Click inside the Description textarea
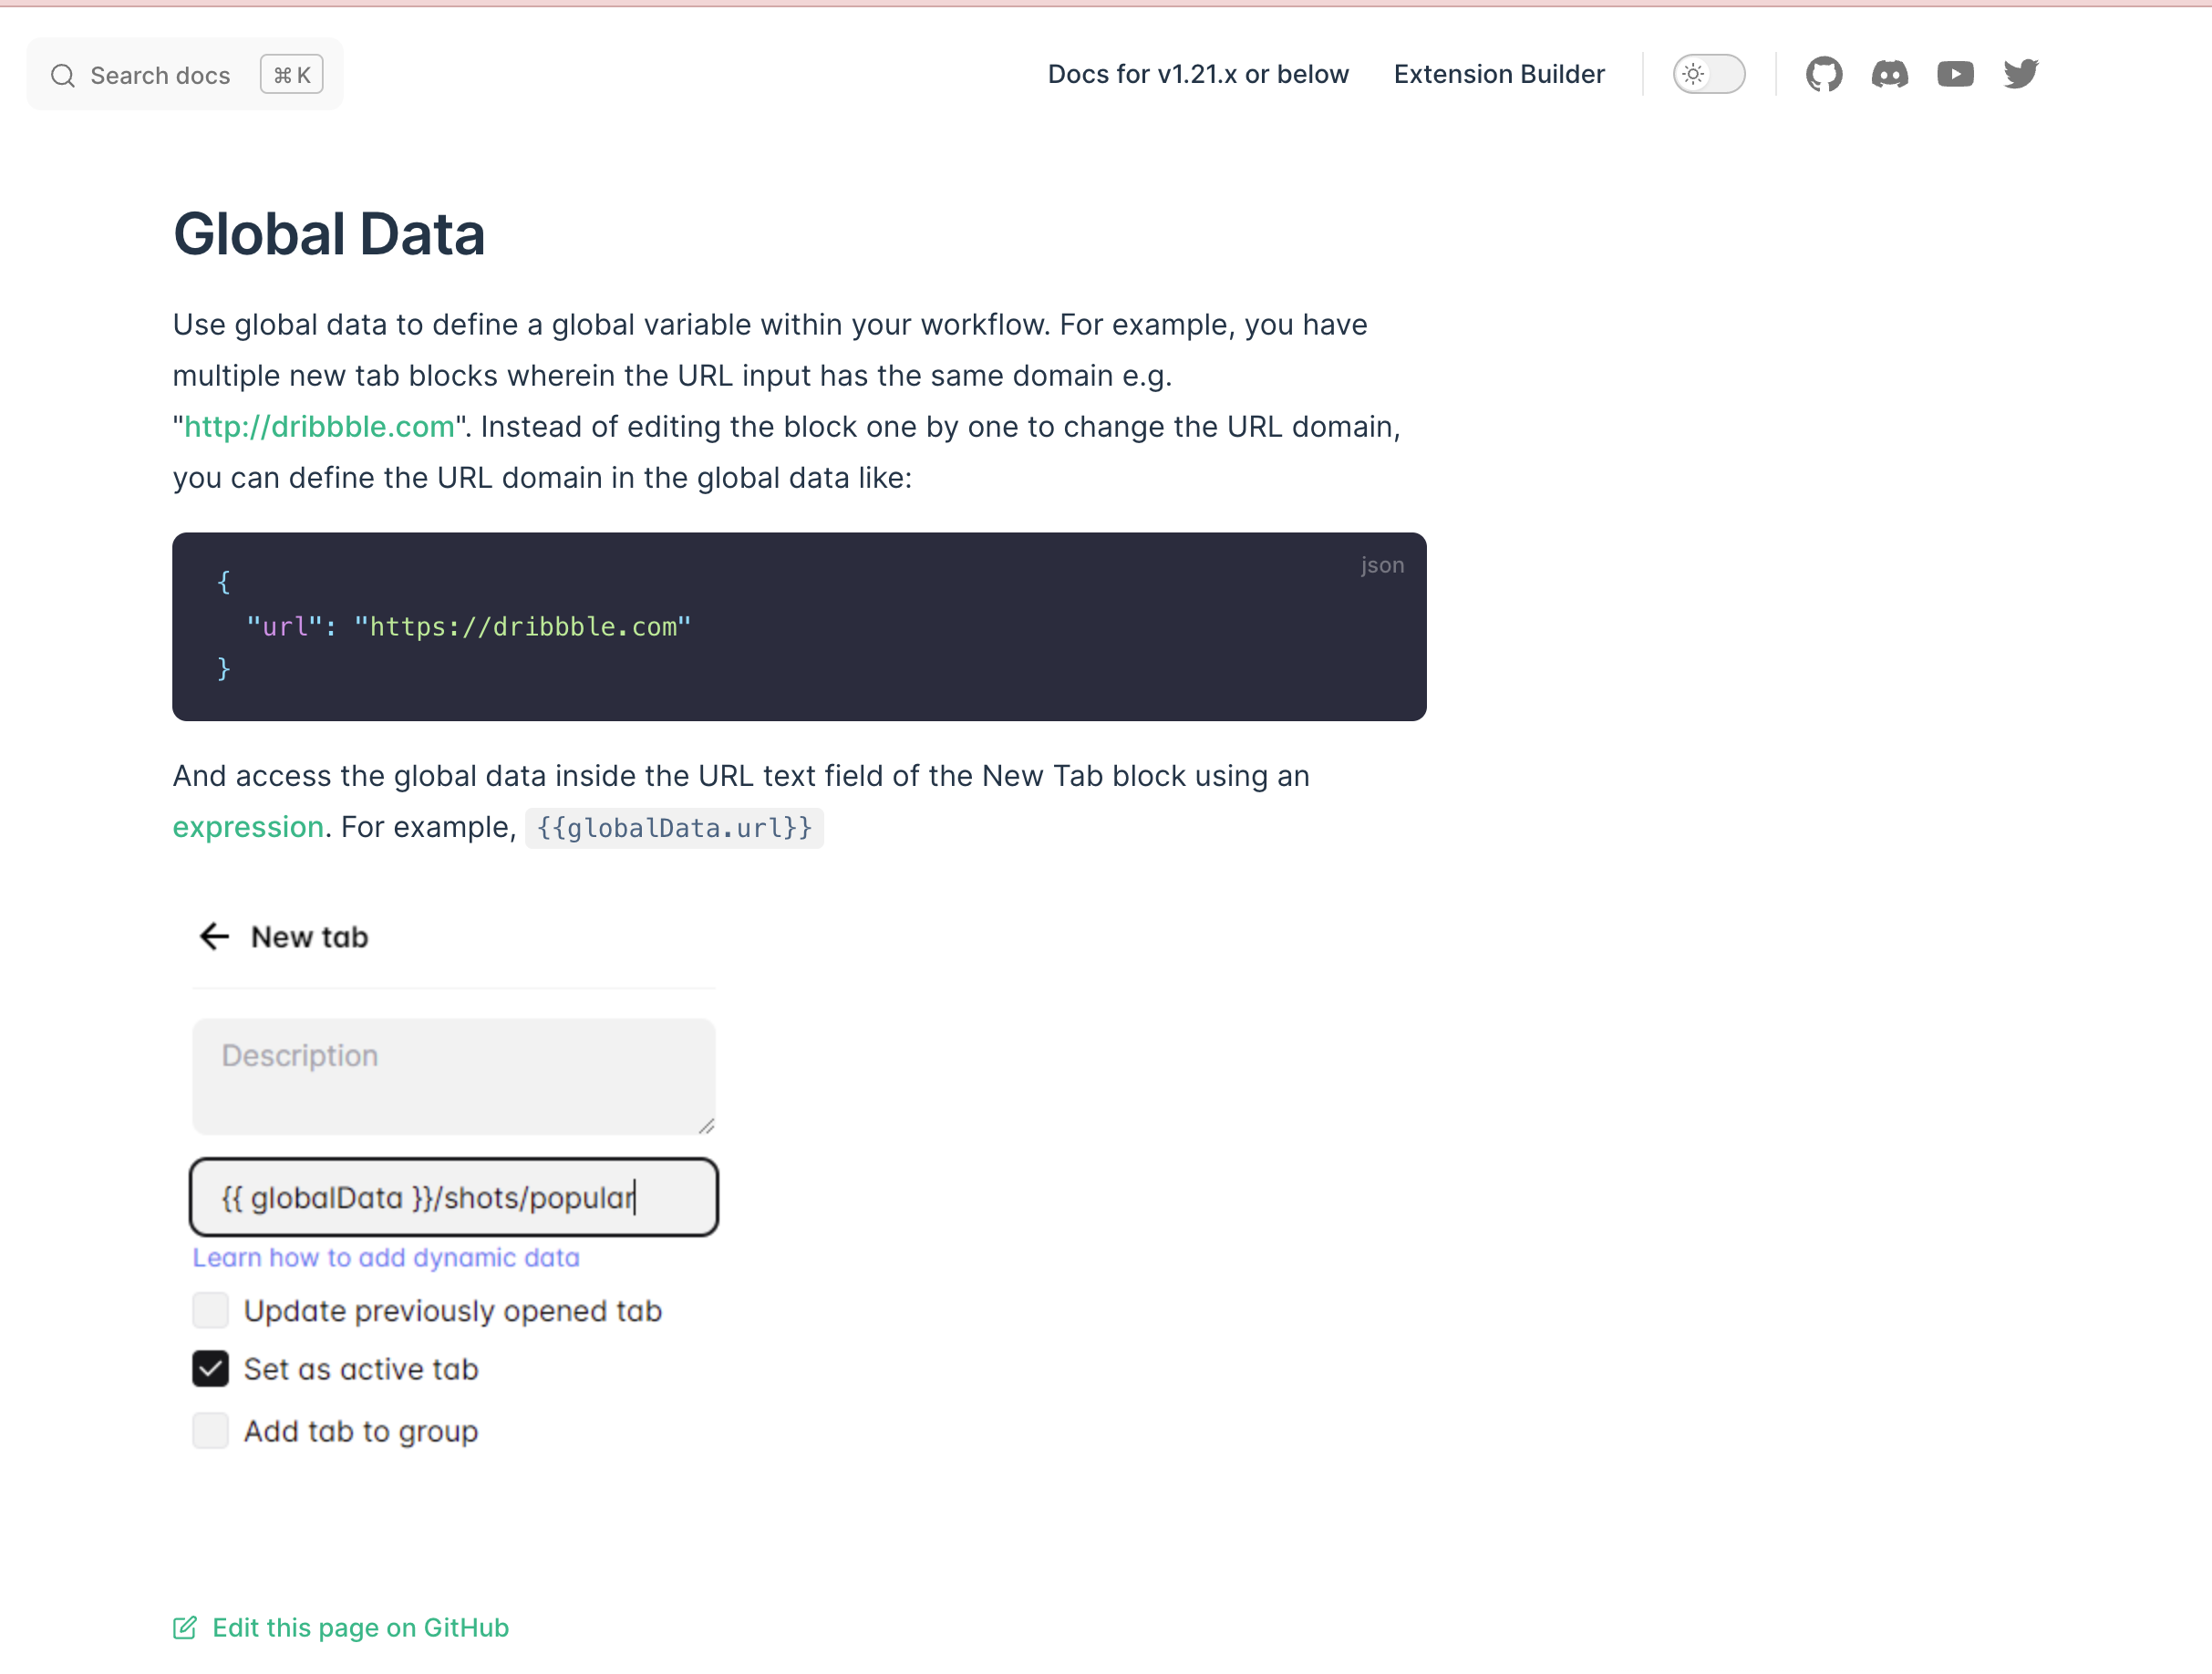 454,1076
